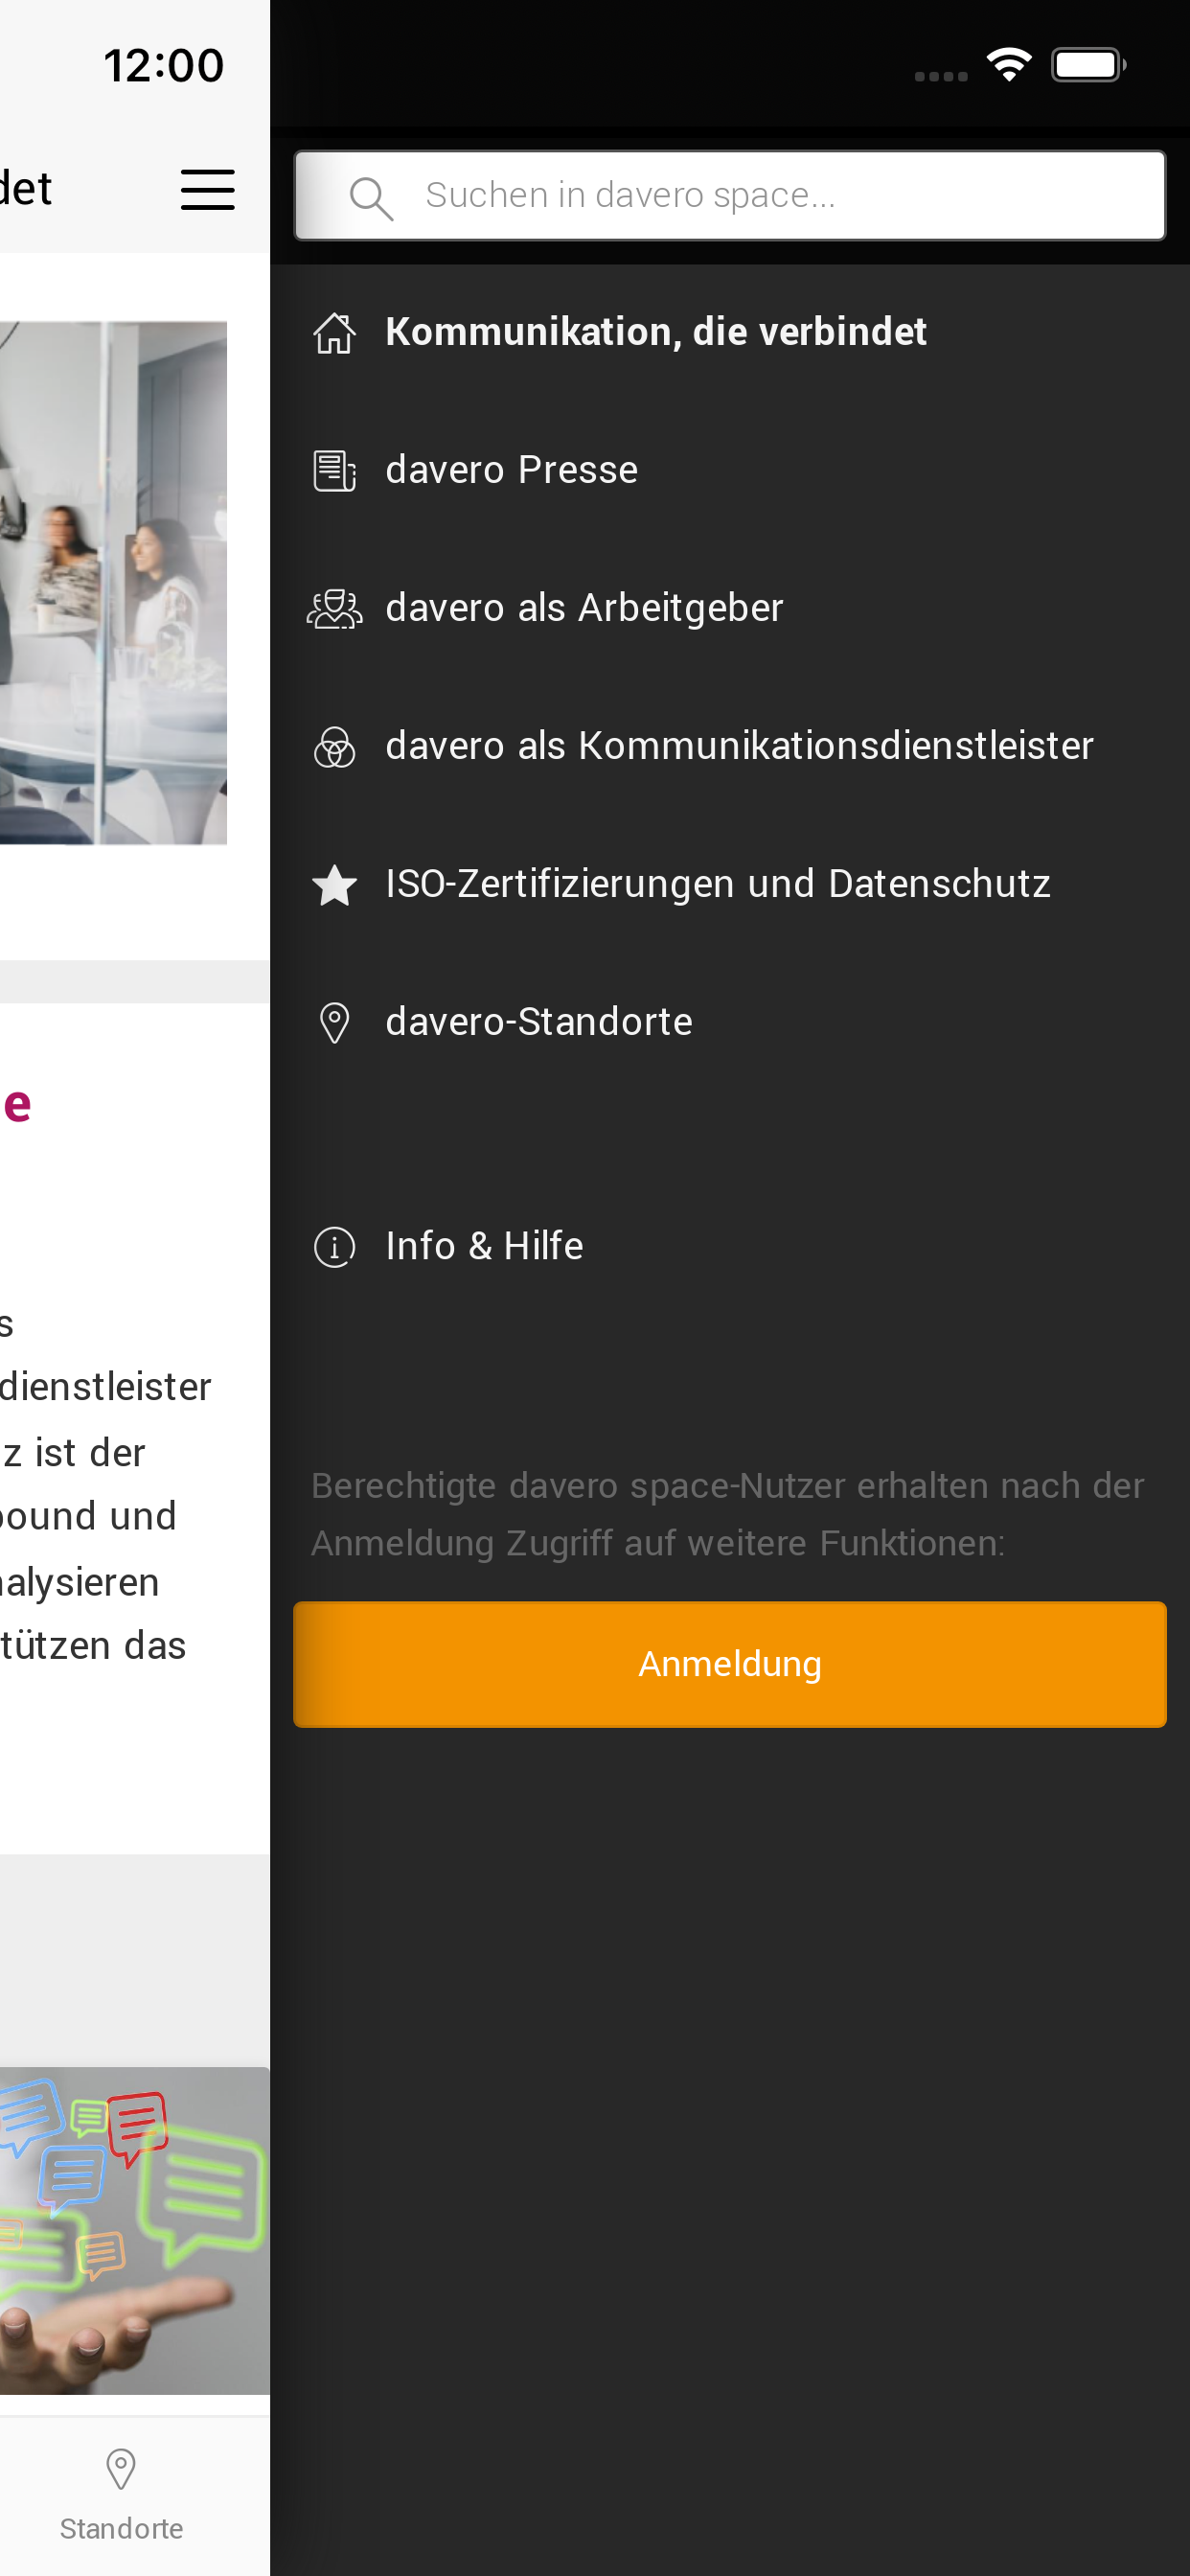Tap the orange Anmeldung button
Screen dimensions: 1190x2576
[730, 1664]
